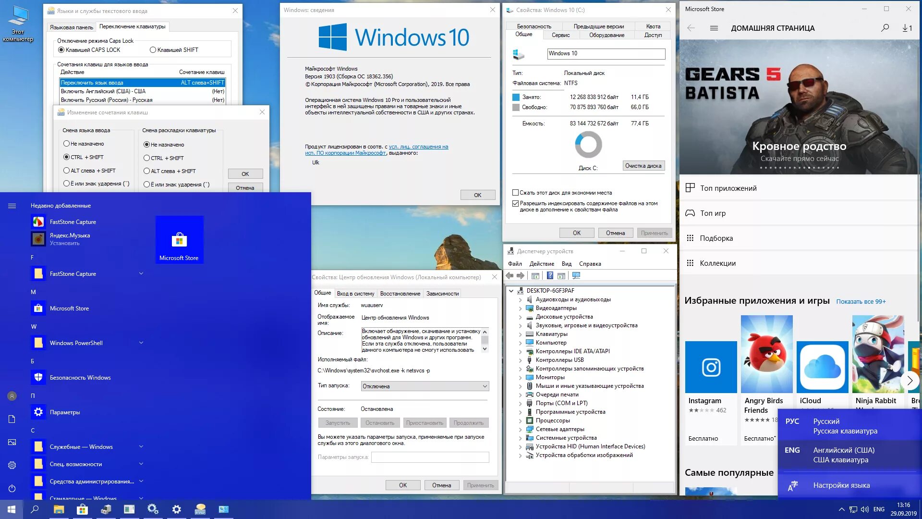The width and height of the screenshot is (922, 519).
Task: Click Windows Start button on taskbar
Action: click(12, 509)
